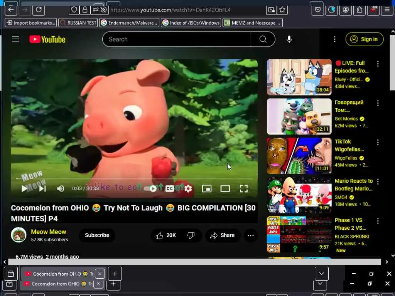The width and height of the screenshot is (395, 296).
Task: Click the Sign in button
Action: [365, 39]
